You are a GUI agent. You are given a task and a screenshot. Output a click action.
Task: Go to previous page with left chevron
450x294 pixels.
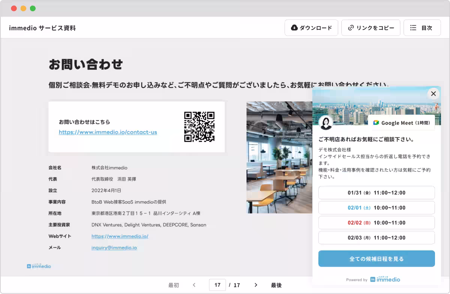click(194, 285)
